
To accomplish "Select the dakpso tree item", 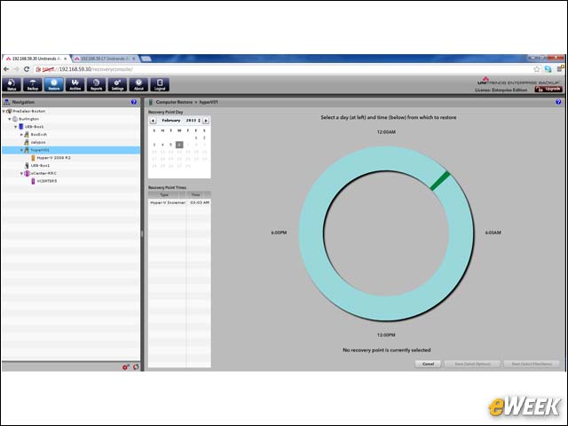I will point(38,142).
